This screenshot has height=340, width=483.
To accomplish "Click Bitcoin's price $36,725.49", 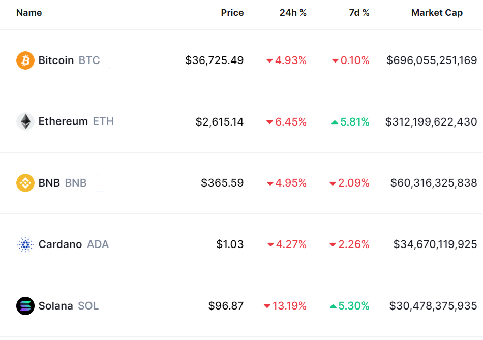I will (x=214, y=60).
